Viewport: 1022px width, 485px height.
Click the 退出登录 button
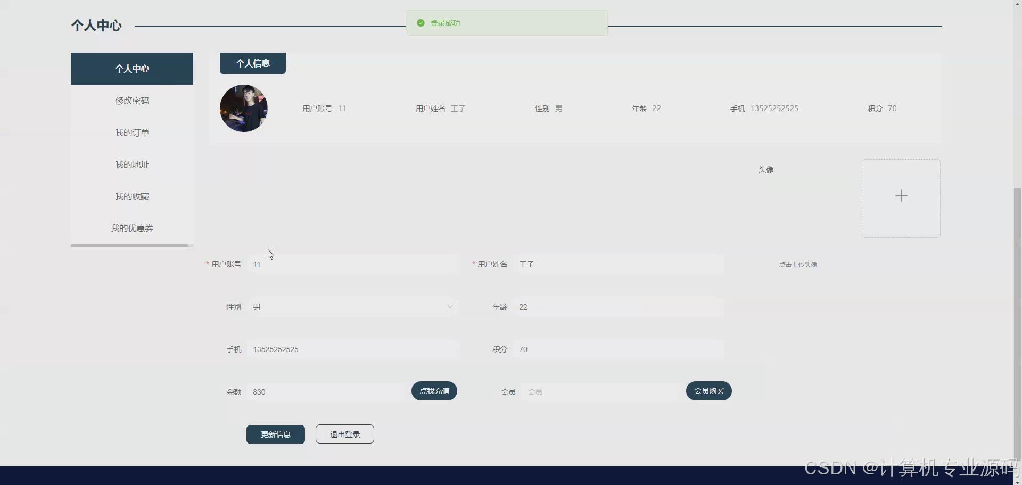coord(345,434)
